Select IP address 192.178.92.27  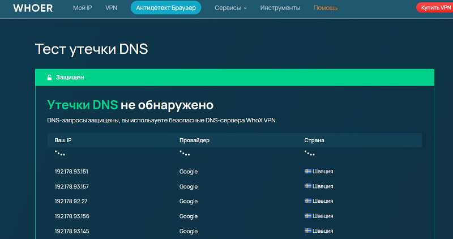click(x=71, y=201)
